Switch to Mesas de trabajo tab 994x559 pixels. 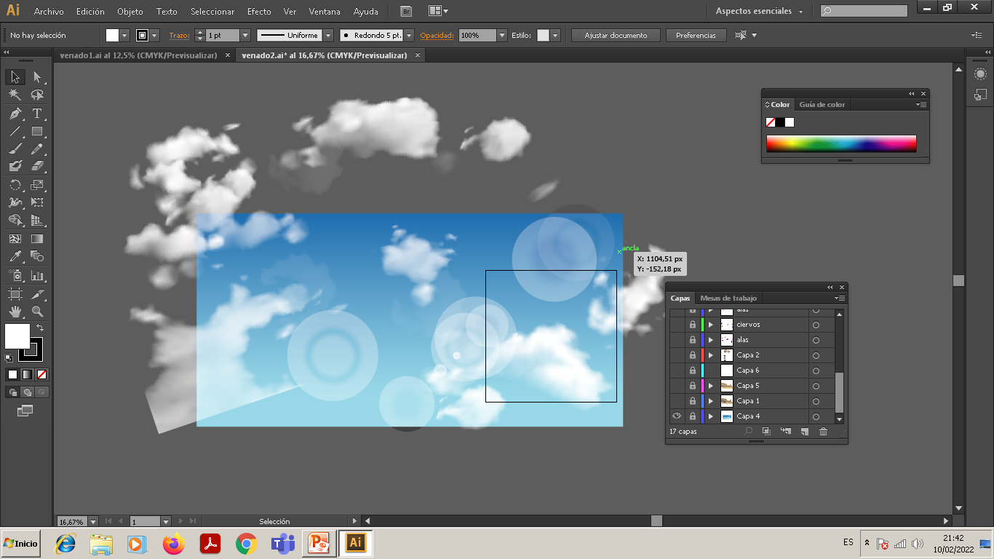728,298
